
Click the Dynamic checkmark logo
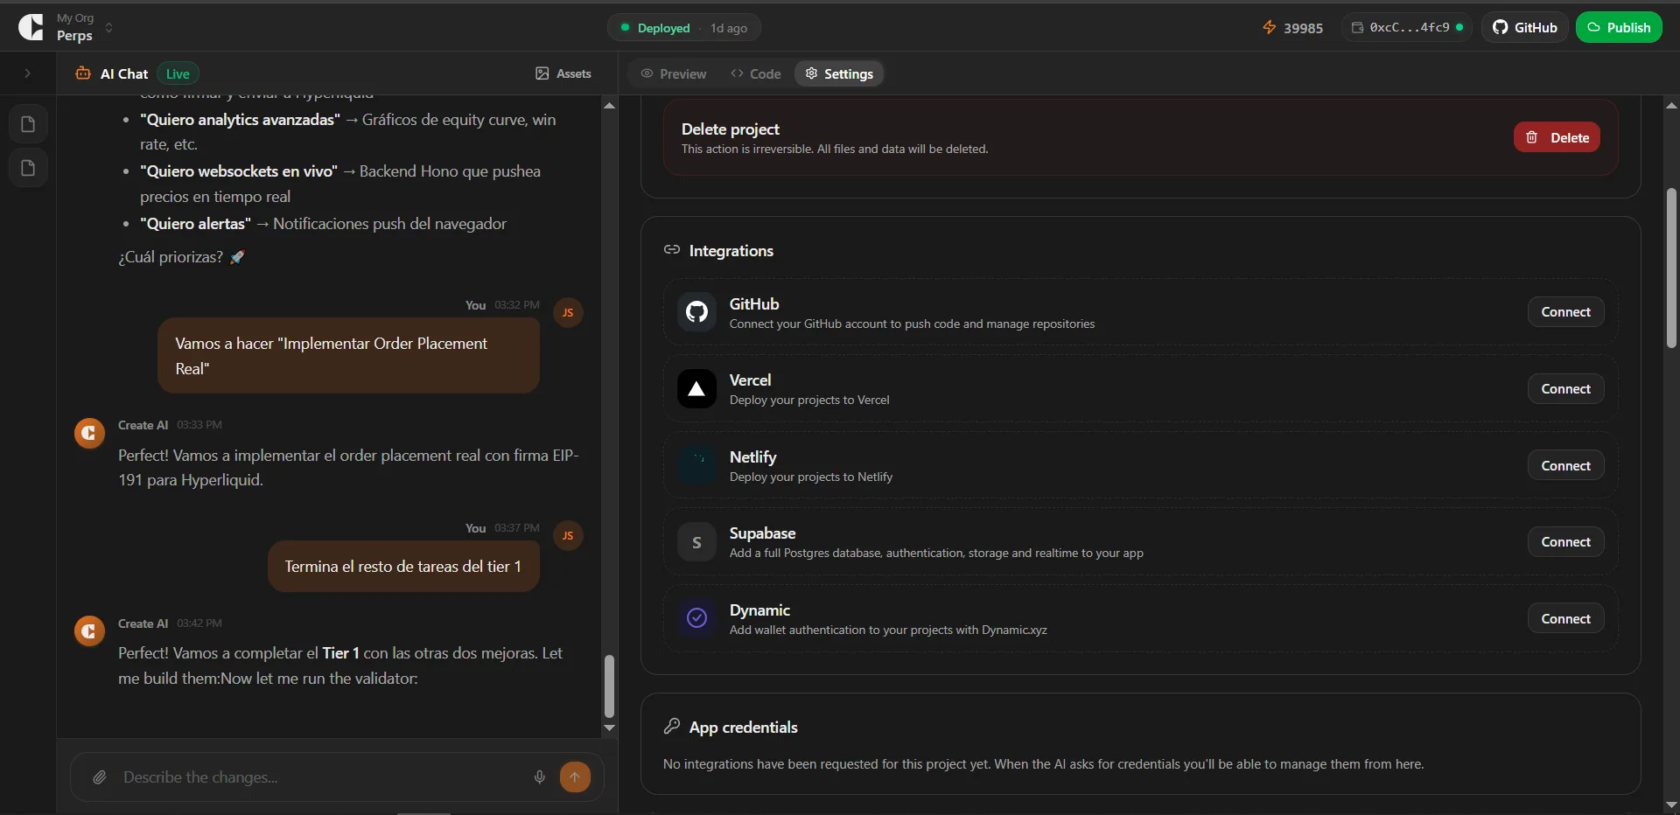point(696,618)
